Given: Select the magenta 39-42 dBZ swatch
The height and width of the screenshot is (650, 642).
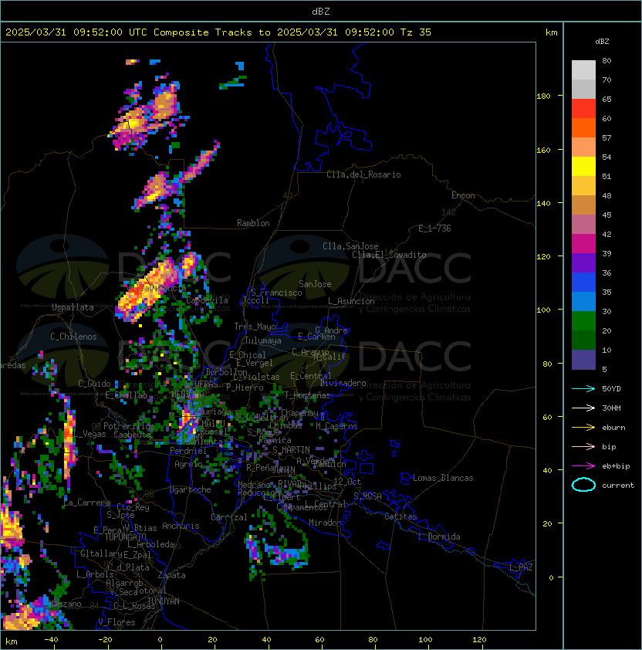Looking at the screenshot, I should click(583, 244).
